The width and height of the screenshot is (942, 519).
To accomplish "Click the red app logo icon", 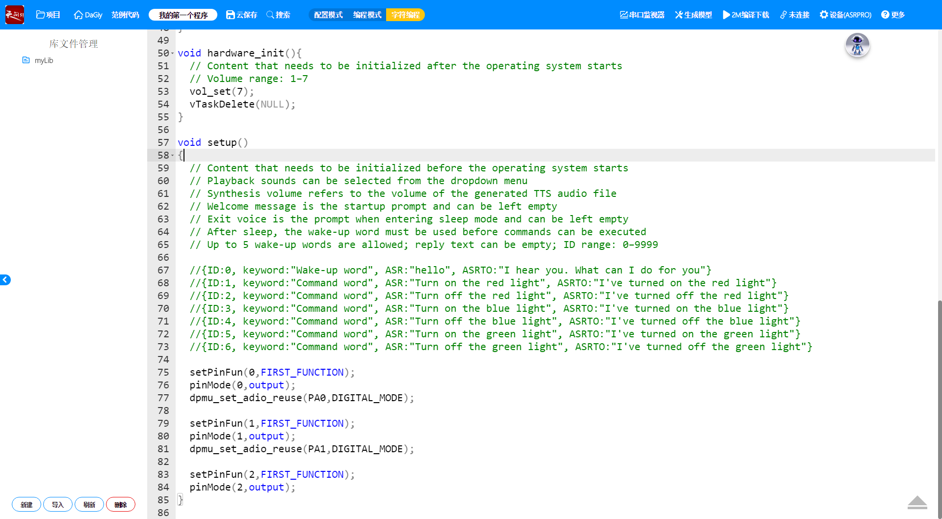I will click(15, 15).
